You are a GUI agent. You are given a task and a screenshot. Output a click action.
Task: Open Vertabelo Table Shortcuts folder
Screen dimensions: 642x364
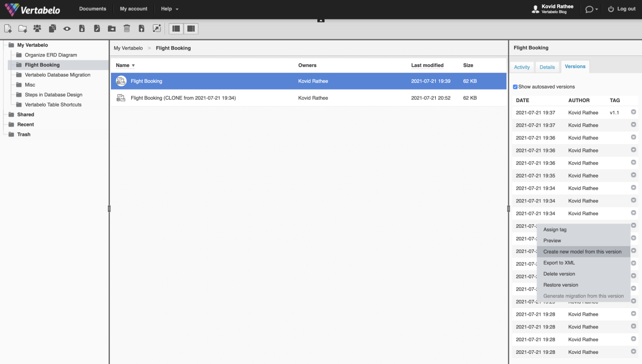point(53,105)
